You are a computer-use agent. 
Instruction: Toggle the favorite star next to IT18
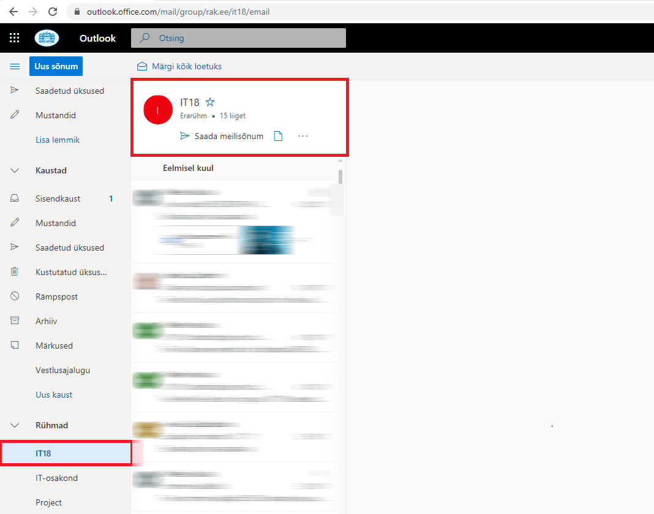(210, 102)
